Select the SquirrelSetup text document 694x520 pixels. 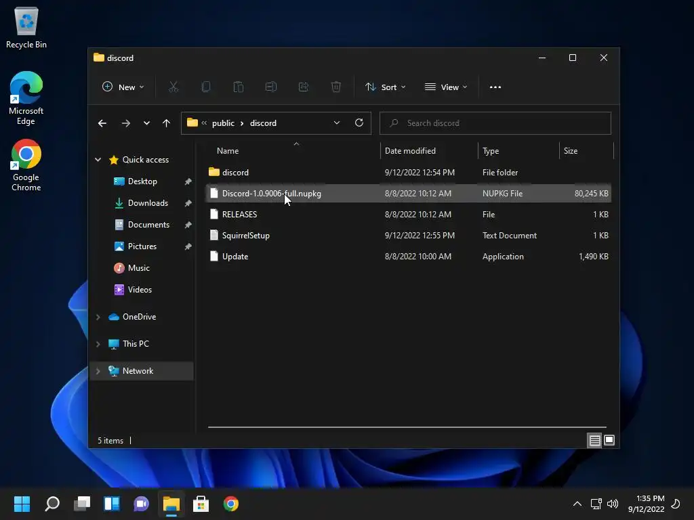coord(408,235)
